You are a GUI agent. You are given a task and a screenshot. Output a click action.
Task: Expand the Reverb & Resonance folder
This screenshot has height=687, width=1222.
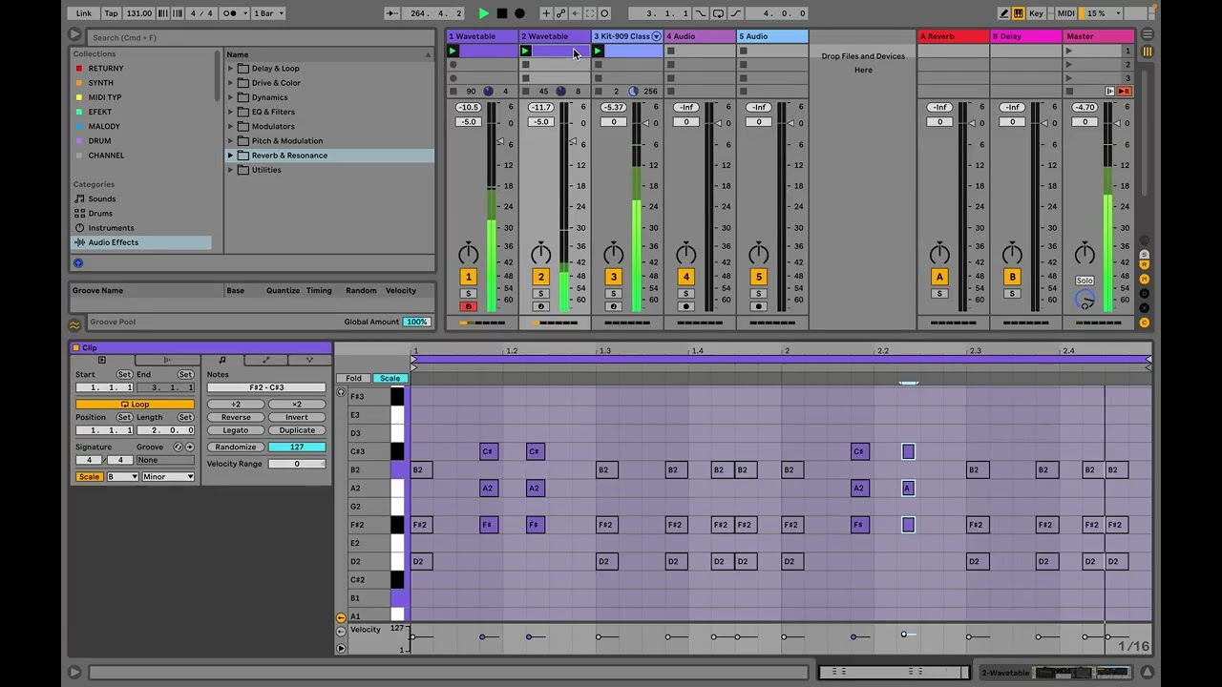pos(230,156)
